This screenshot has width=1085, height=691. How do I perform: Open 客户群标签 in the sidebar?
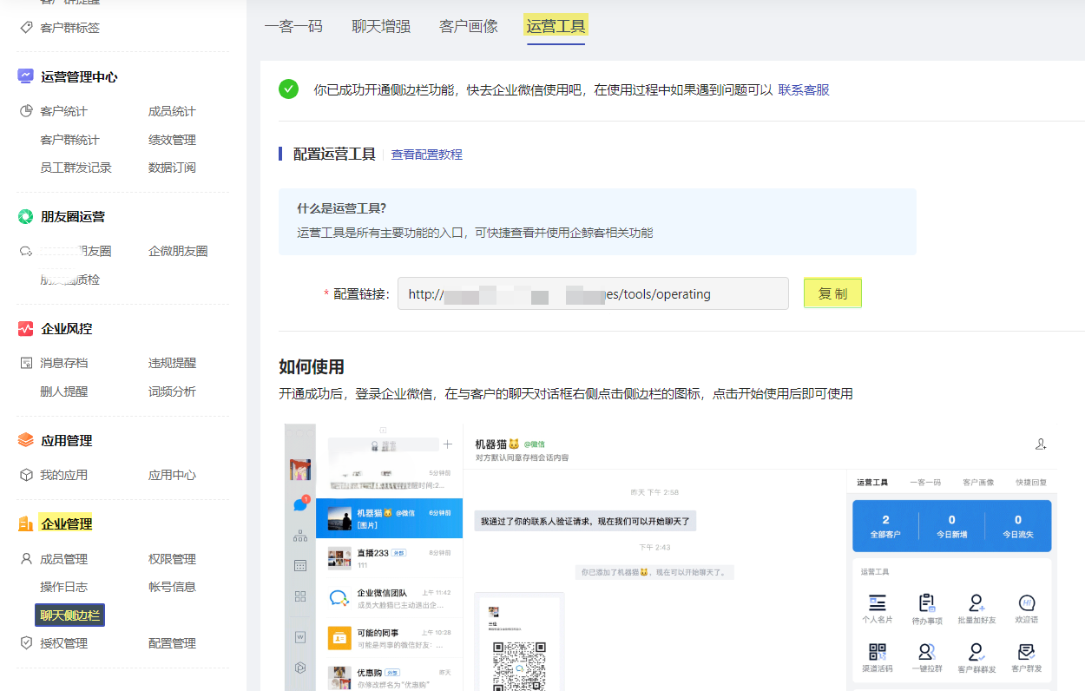pos(70,28)
